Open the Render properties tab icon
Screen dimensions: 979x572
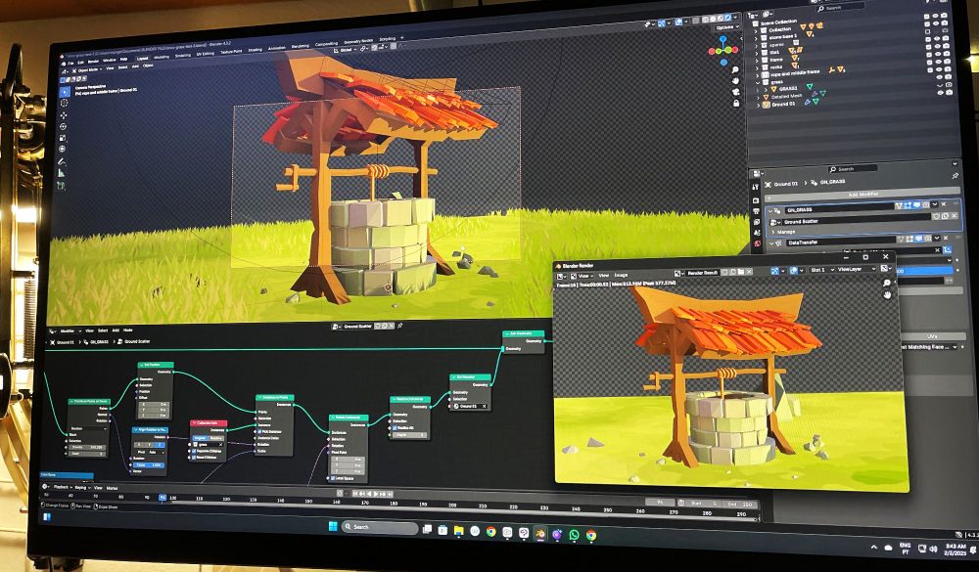756,200
